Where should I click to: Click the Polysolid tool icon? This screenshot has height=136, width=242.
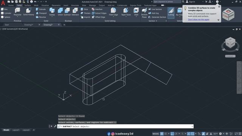[x=17, y=11]
